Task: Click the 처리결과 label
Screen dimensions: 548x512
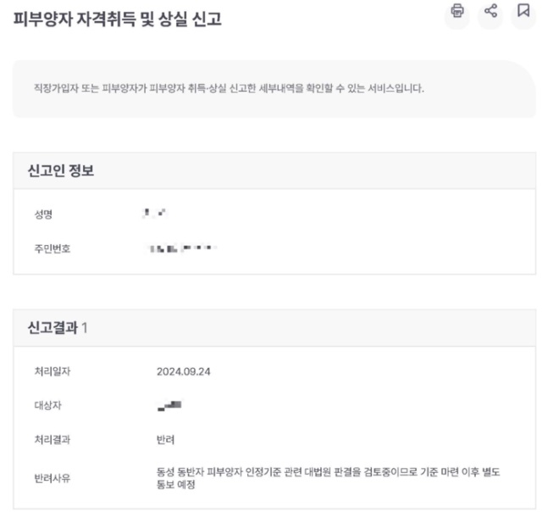Action: coord(52,440)
